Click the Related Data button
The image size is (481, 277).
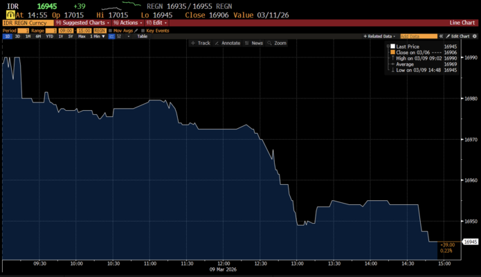pos(381,36)
